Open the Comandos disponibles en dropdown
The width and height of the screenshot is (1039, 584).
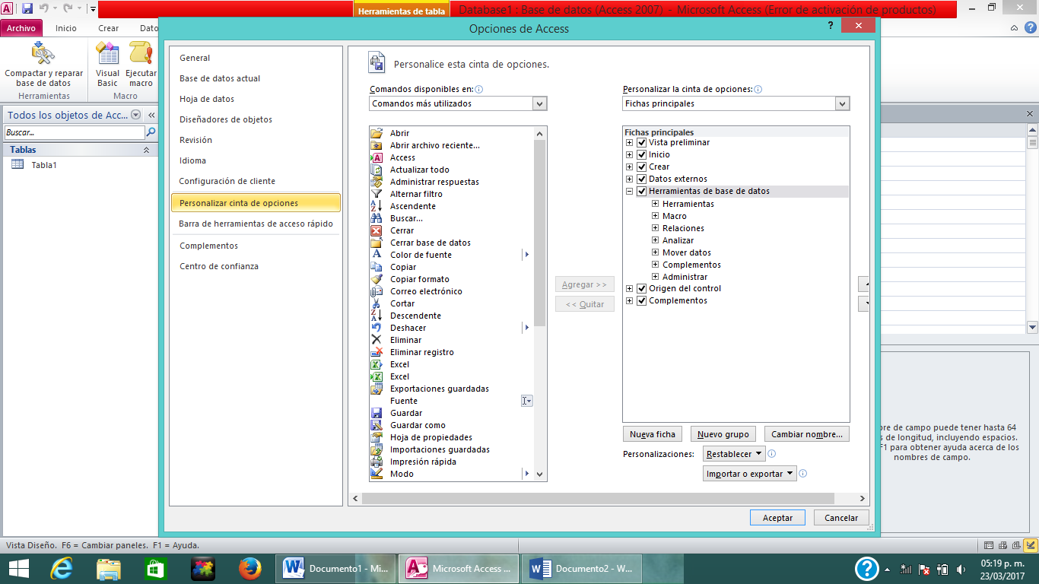[538, 103]
